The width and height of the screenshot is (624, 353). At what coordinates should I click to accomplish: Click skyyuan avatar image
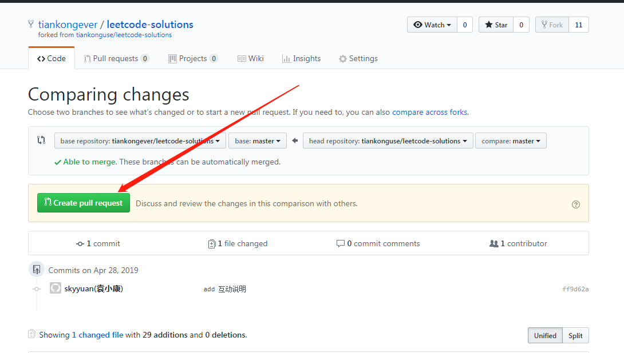tap(56, 288)
